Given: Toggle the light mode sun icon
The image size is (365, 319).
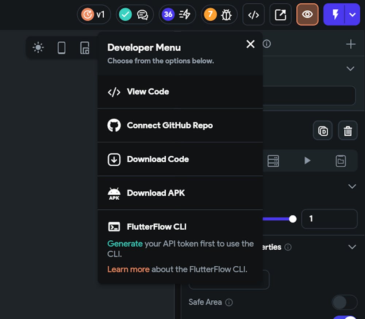Looking at the screenshot, I should point(38,48).
